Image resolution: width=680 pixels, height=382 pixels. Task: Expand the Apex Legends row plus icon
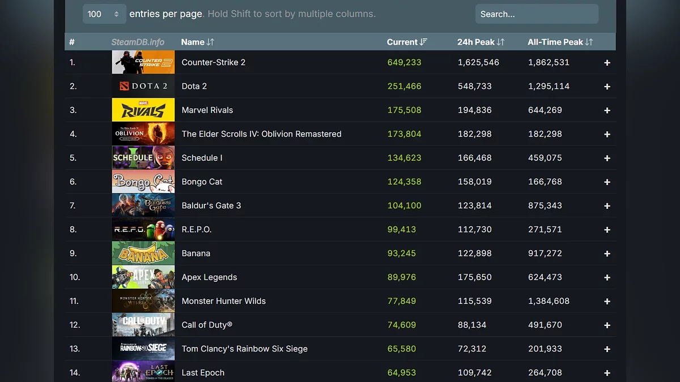click(607, 278)
